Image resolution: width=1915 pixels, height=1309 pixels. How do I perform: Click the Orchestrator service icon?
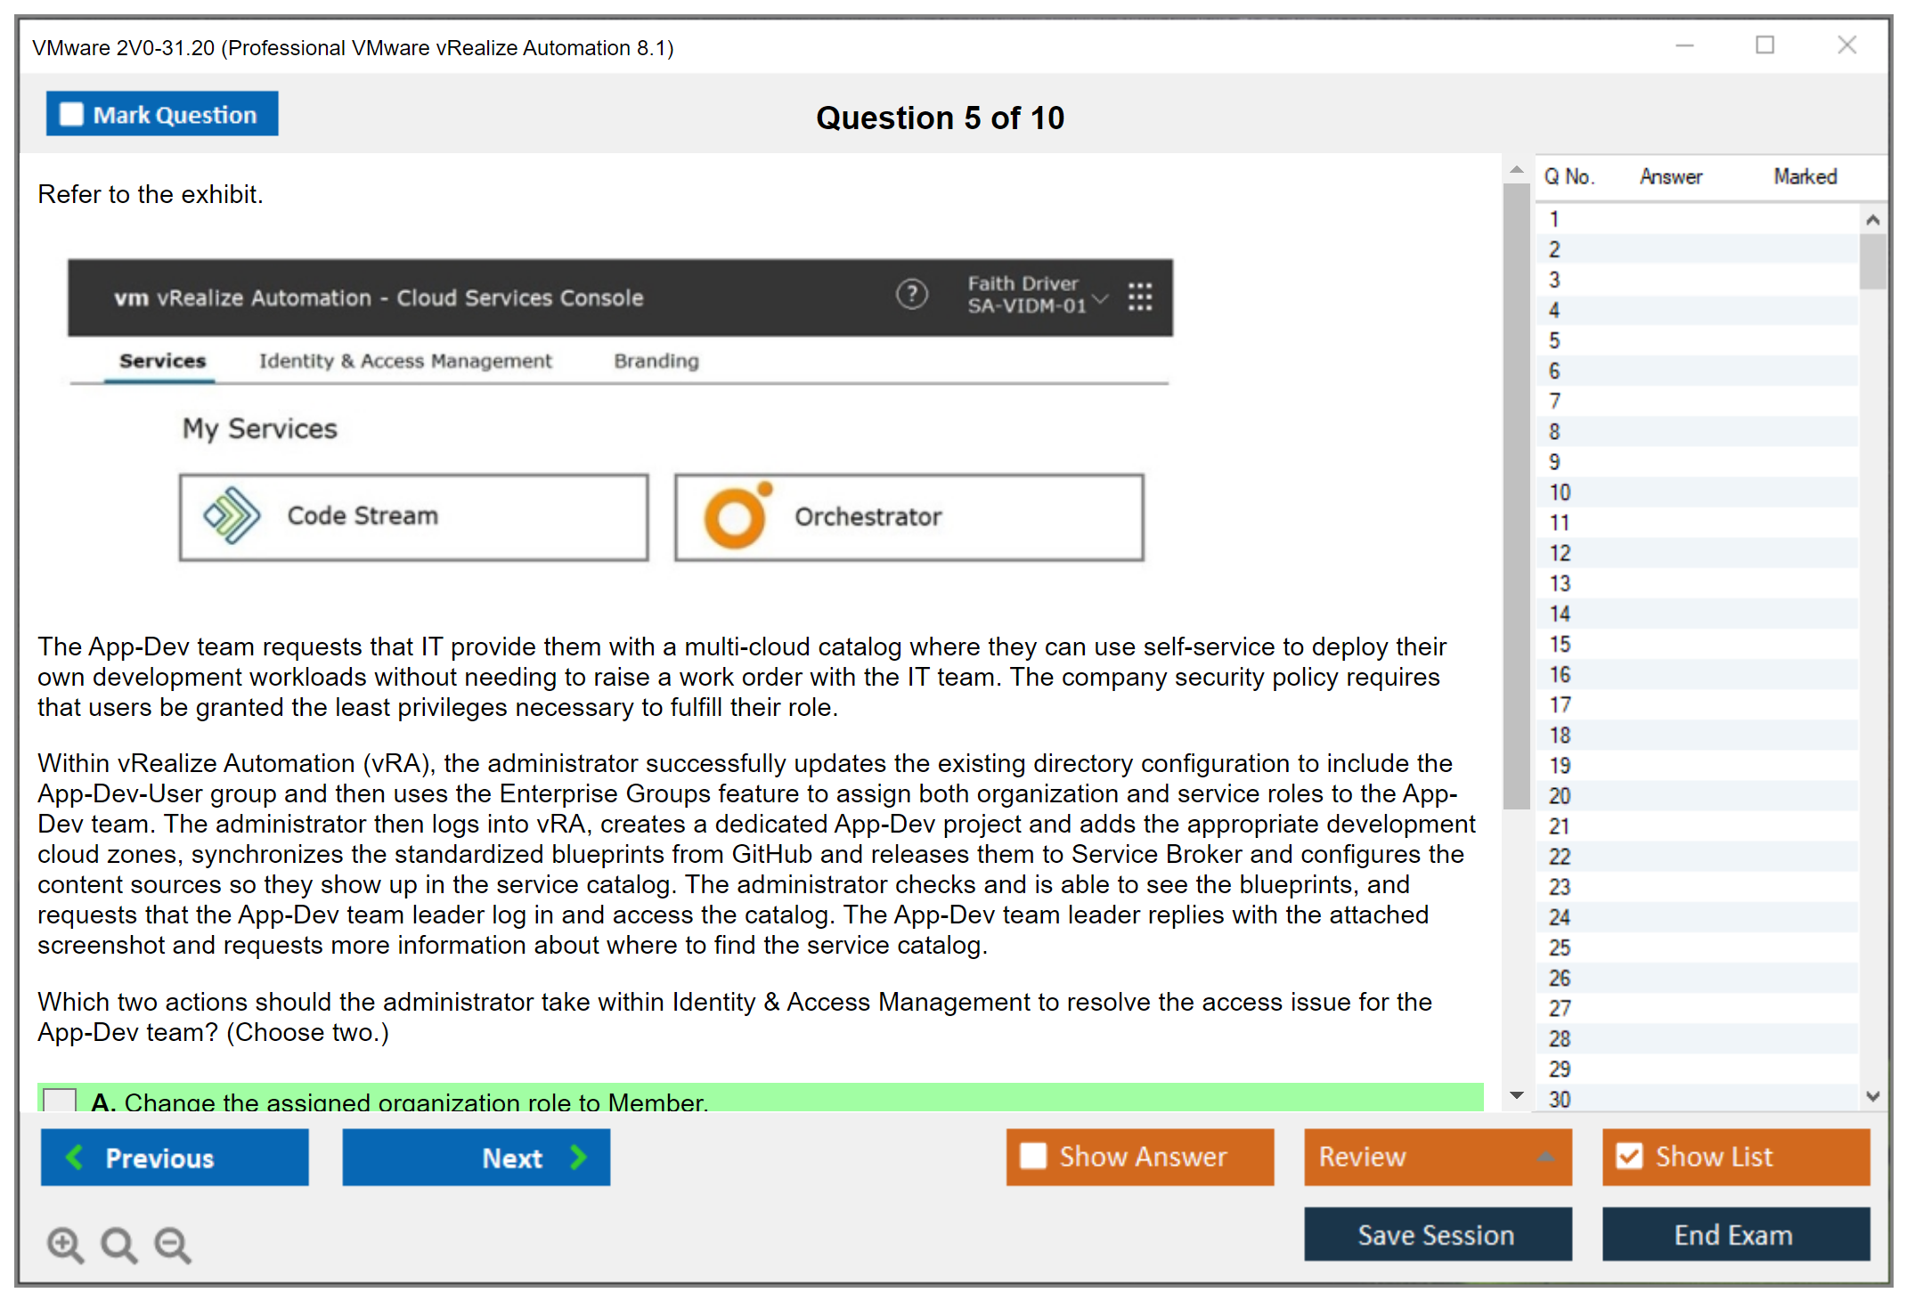click(736, 517)
